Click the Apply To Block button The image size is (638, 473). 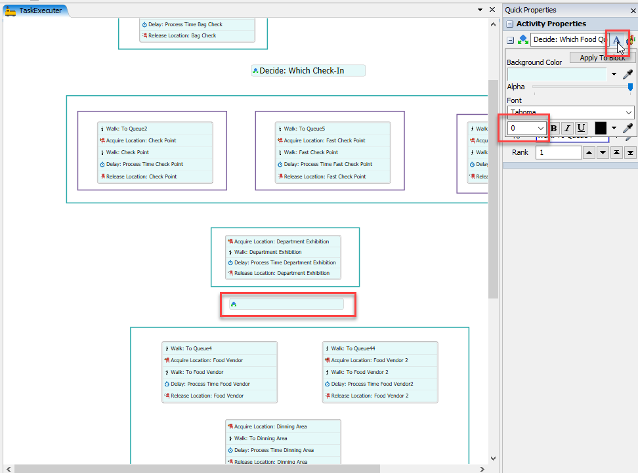tap(602, 58)
